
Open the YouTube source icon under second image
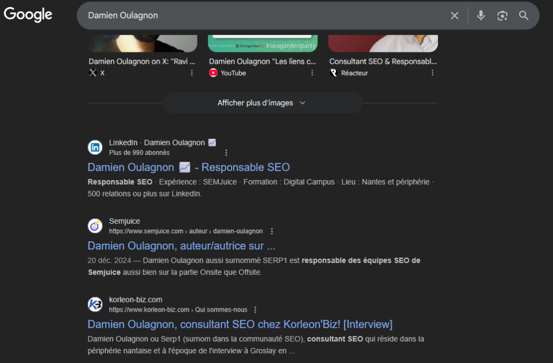coord(213,73)
